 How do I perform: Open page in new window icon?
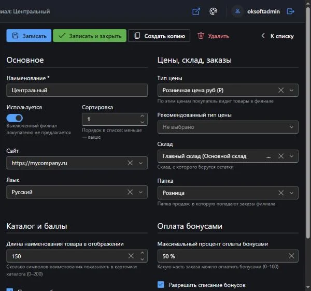tap(196, 11)
